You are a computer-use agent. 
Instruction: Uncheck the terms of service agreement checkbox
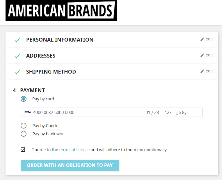pyautogui.click(x=23, y=150)
